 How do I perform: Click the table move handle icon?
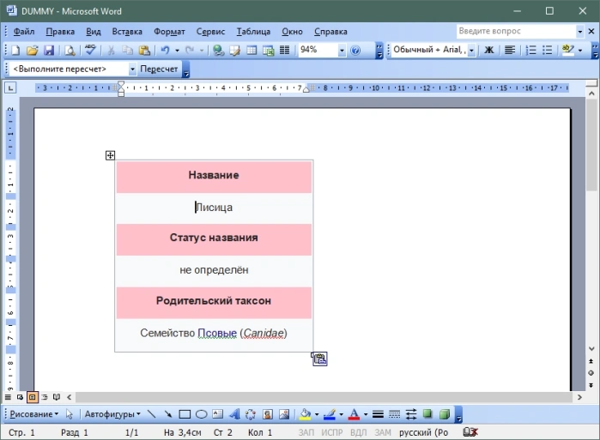pyautogui.click(x=110, y=155)
